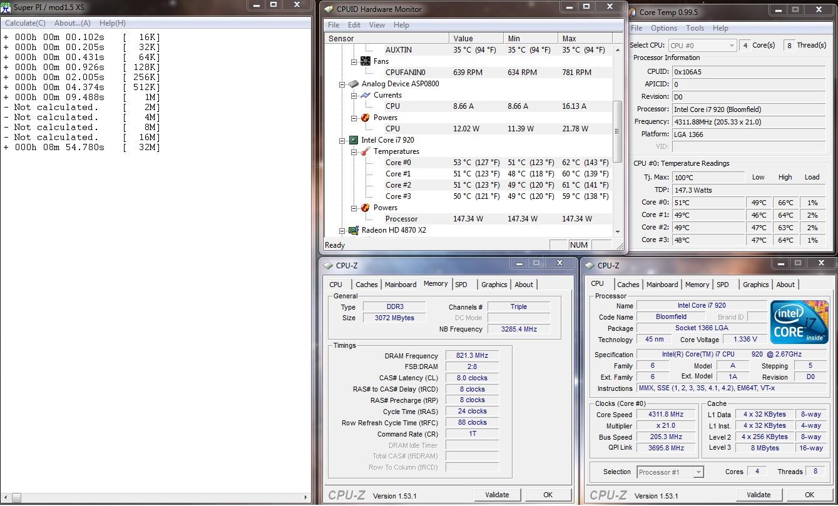Click the CPU-Z CPU window title icon
Screen dimensions: 838x506
point(590,265)
